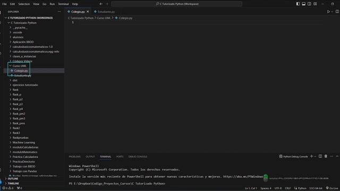Open the customize layout icon
The image size is (340, 191).
[315, 4]
